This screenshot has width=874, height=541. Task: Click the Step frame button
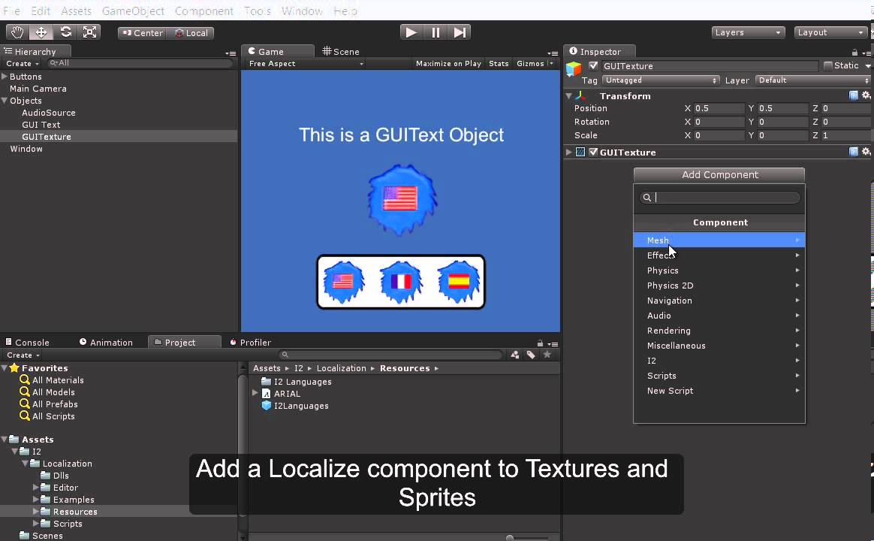[460, 32]
